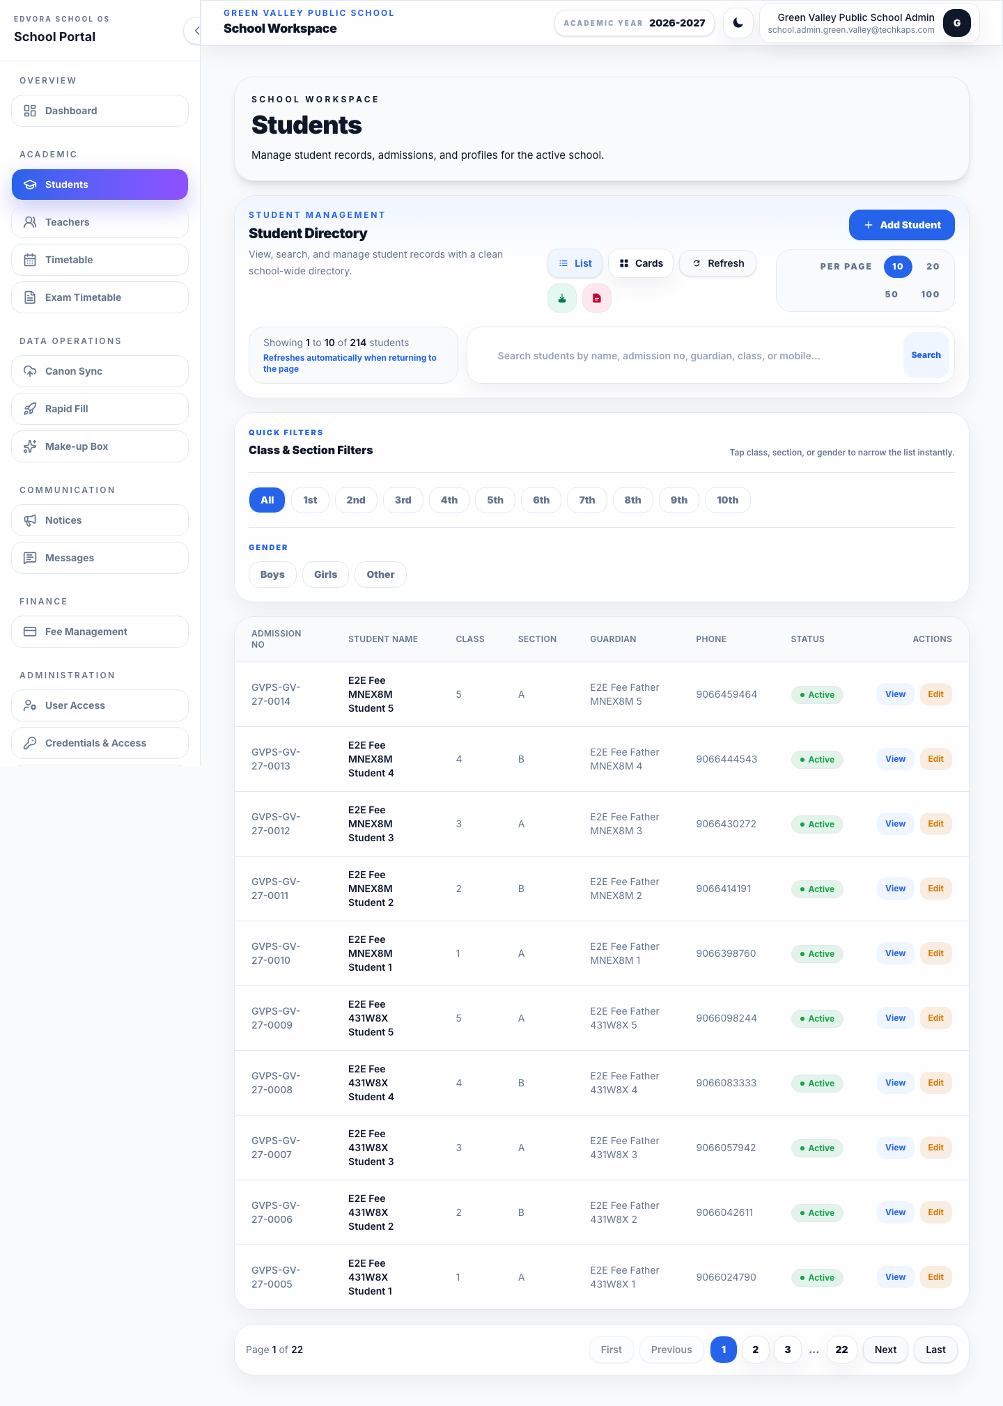Viewport: 1003px width, 1406px height.
Task: Toggle dark mode with the moon icon
Action: click(738, 23)
